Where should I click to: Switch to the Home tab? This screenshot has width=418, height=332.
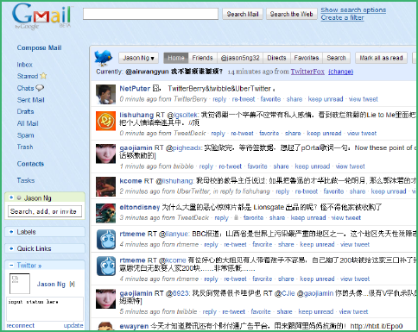click(176, 58)
